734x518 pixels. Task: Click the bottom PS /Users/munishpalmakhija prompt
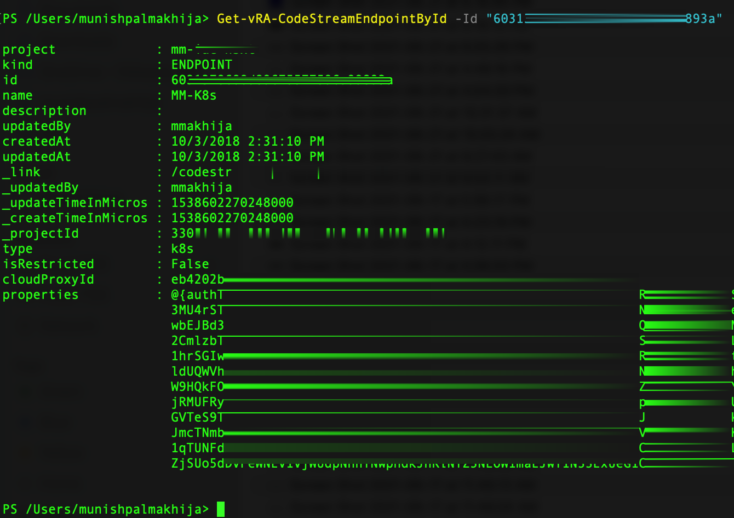(106, 509)
